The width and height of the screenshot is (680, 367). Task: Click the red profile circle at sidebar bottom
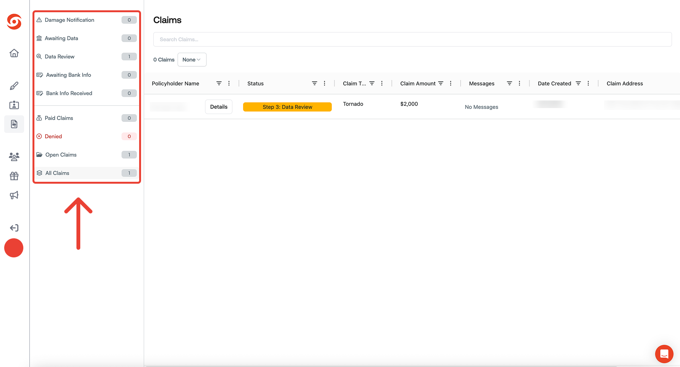(x=14, y=248)
